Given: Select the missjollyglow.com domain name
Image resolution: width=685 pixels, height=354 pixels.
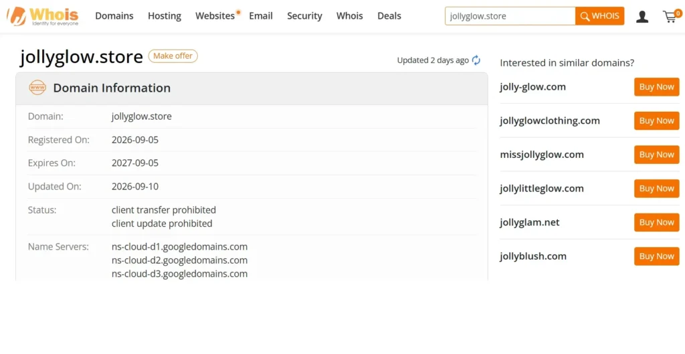Looking at the screenshot, I should click(x=542, y=155).
